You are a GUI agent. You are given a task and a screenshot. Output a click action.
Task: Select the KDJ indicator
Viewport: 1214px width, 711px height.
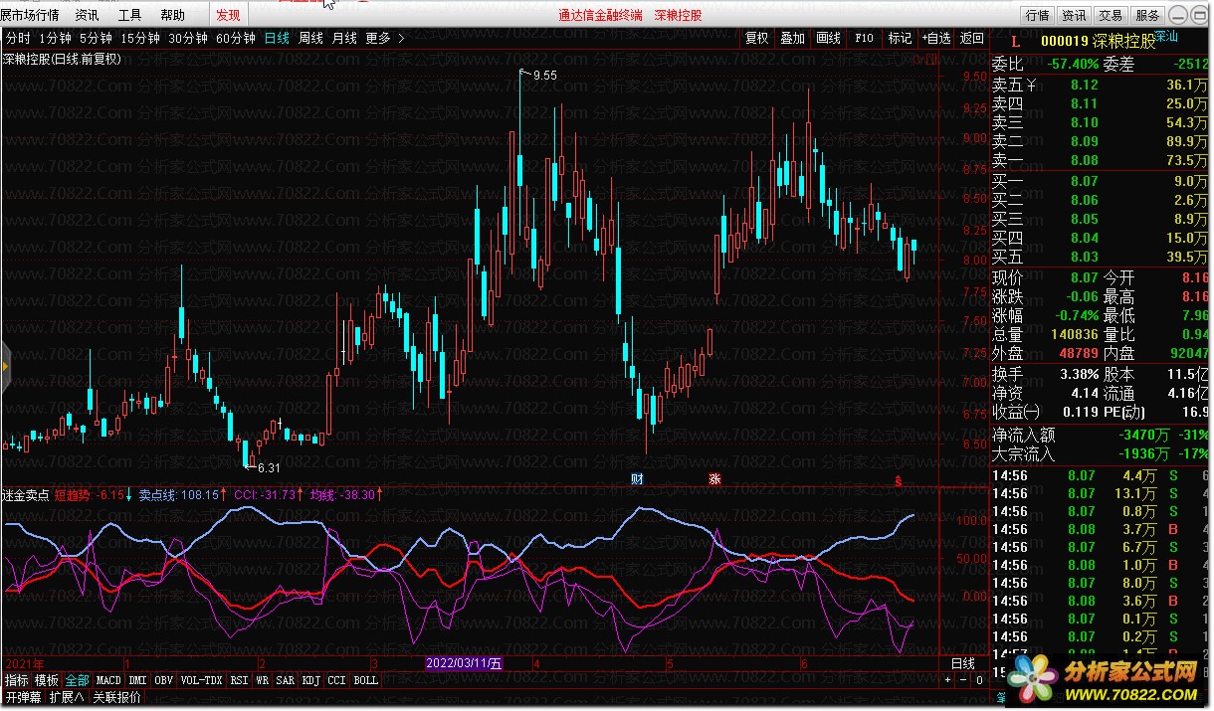311,680
